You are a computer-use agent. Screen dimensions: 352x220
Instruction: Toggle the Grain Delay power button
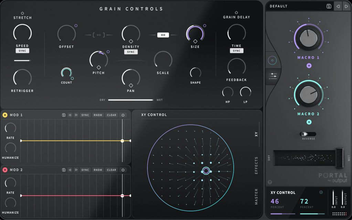tap(236, 12)
